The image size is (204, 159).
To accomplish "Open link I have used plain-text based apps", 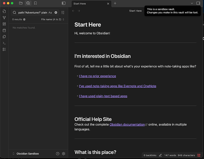I will click(103, 96).
